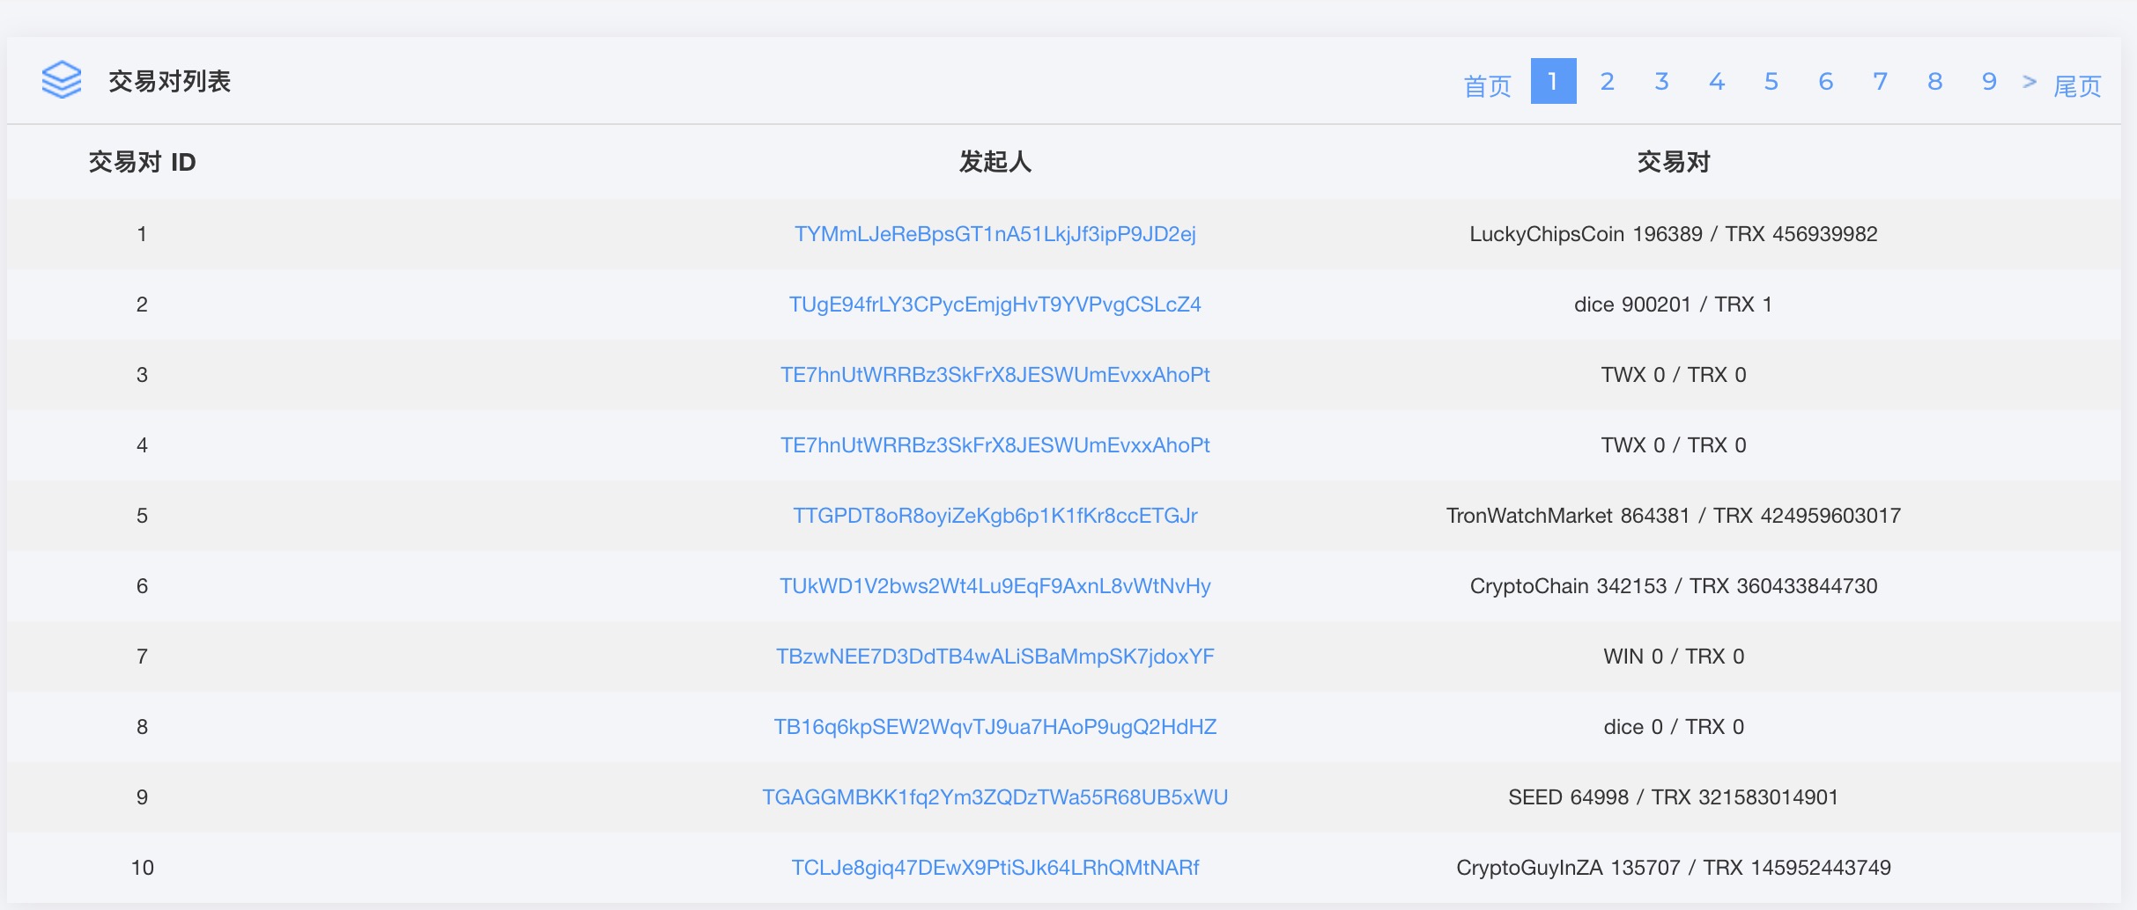Select pair LuckyChipsCoin 196389 / TRX 456939982
Screen dimensions: 2137x910
1674,234
